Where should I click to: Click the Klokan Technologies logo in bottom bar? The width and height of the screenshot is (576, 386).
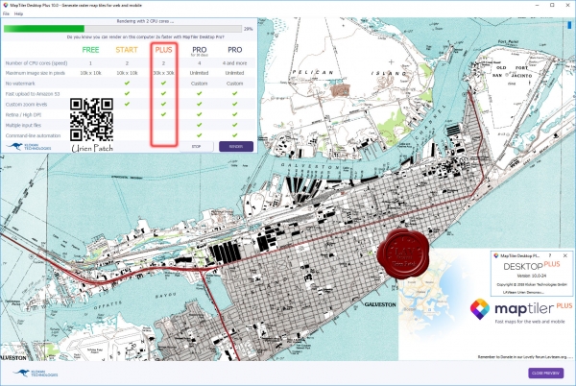(36, 374)
